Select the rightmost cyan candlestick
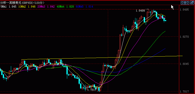195x94 pixels. [x=165, y=21]
